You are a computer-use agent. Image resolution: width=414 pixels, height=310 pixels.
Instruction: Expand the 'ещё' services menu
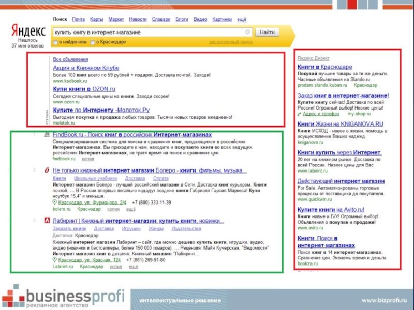coord(242,19)
